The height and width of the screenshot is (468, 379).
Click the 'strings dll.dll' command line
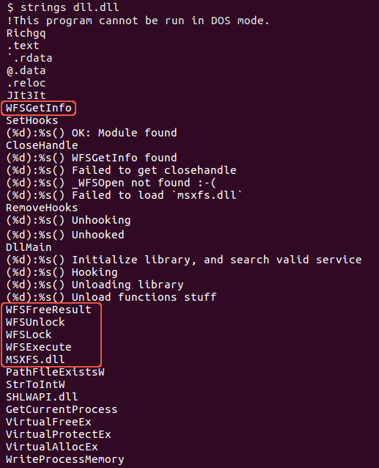point(63,7)
